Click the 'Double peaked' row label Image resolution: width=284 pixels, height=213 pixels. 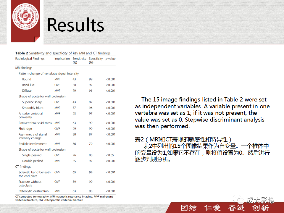click(x=33, y=161)
